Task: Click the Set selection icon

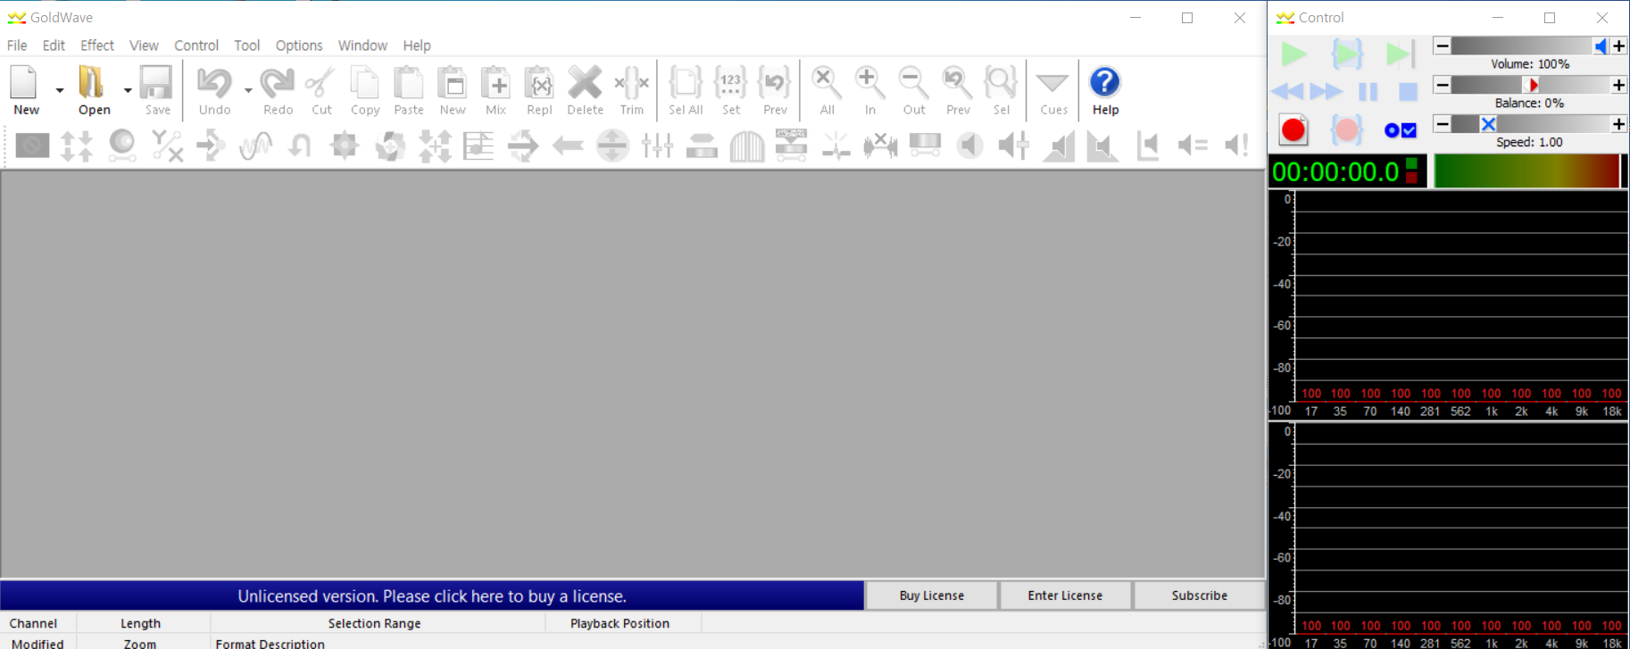Action: coord(731,89)
